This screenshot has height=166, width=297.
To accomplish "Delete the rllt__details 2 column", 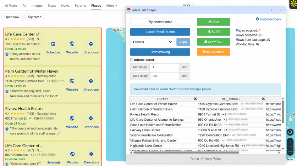I will point(263,99).
